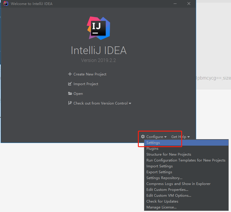Click the Import Project link

(86, 84)
